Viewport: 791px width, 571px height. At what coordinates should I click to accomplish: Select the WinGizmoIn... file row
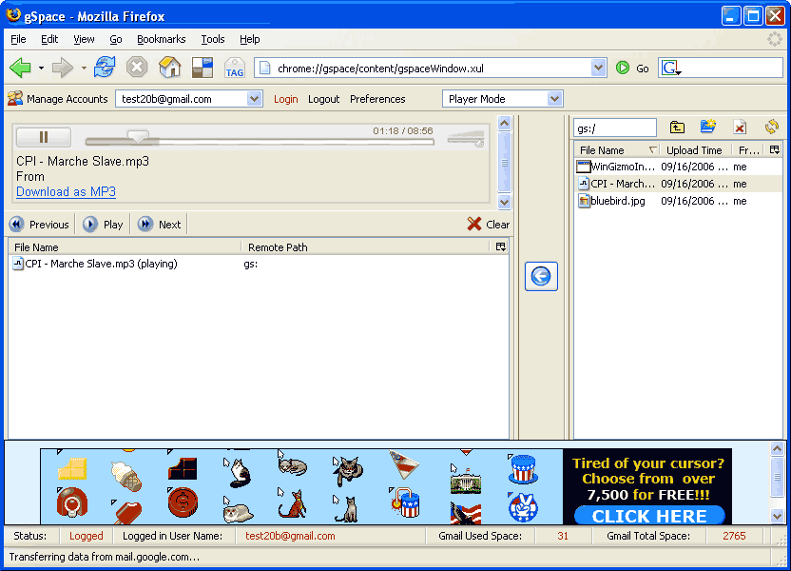tap(679, 167)
